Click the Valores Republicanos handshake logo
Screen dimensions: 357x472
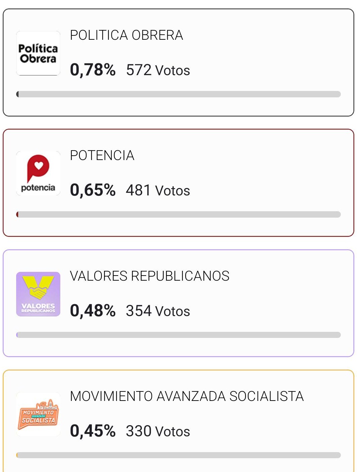tap(38, 294)
